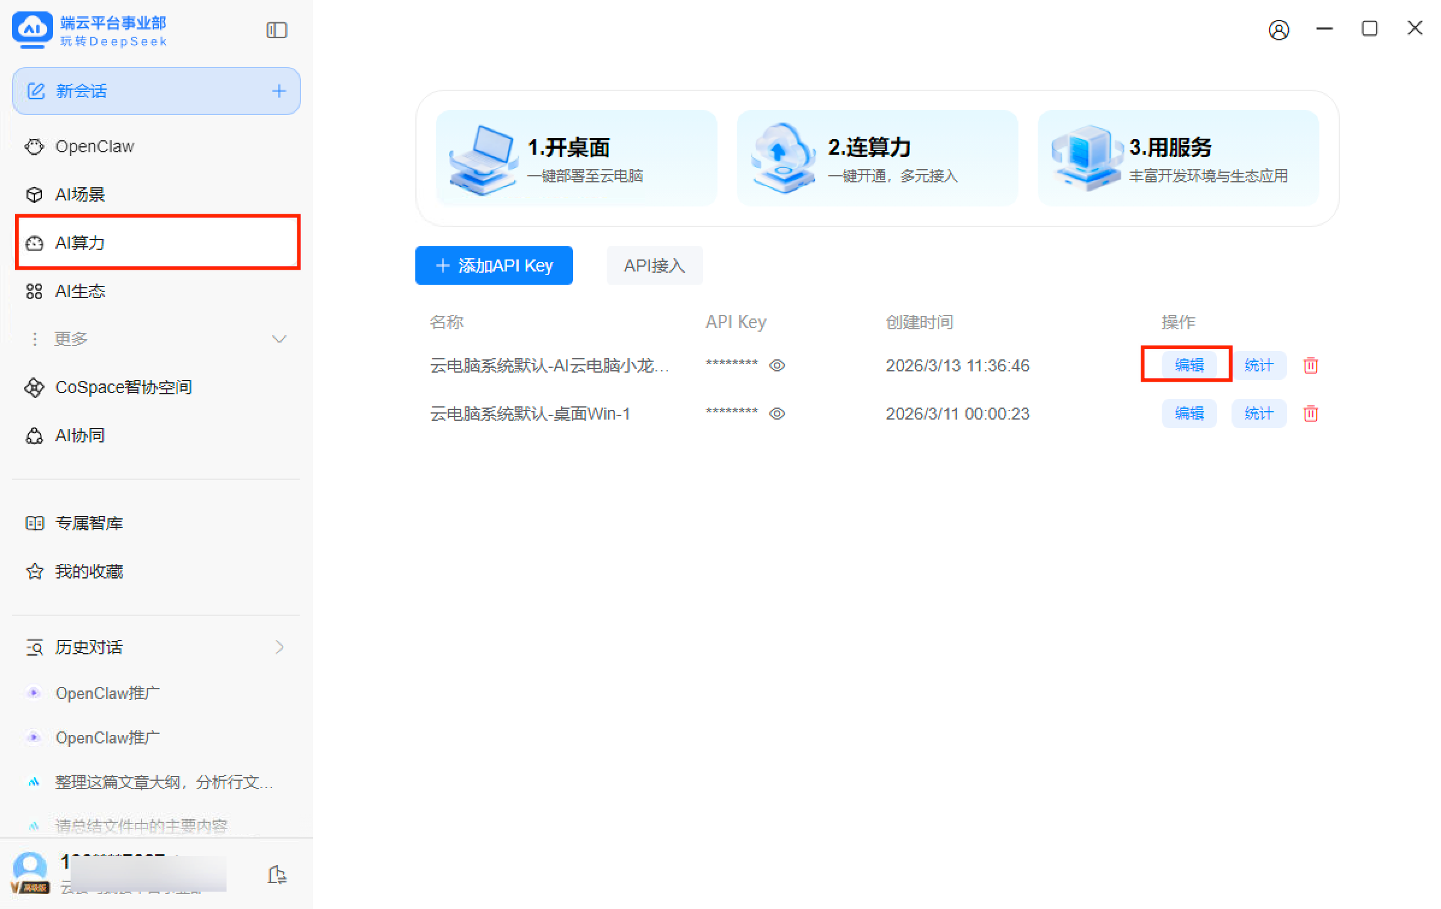Click trash icon for AI云电脑小龙 key
This screenshot has width=1441, height=909.
(x=1310, y=365)
